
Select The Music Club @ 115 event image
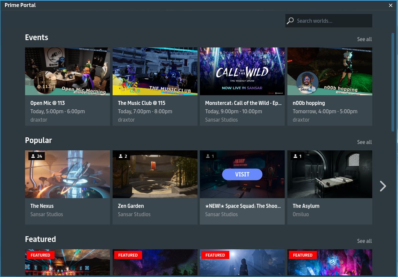coord(155,71)
